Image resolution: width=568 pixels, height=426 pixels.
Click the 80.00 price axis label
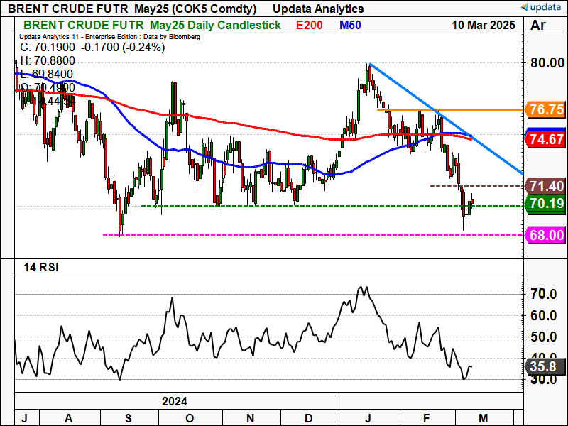click(545, 63)
